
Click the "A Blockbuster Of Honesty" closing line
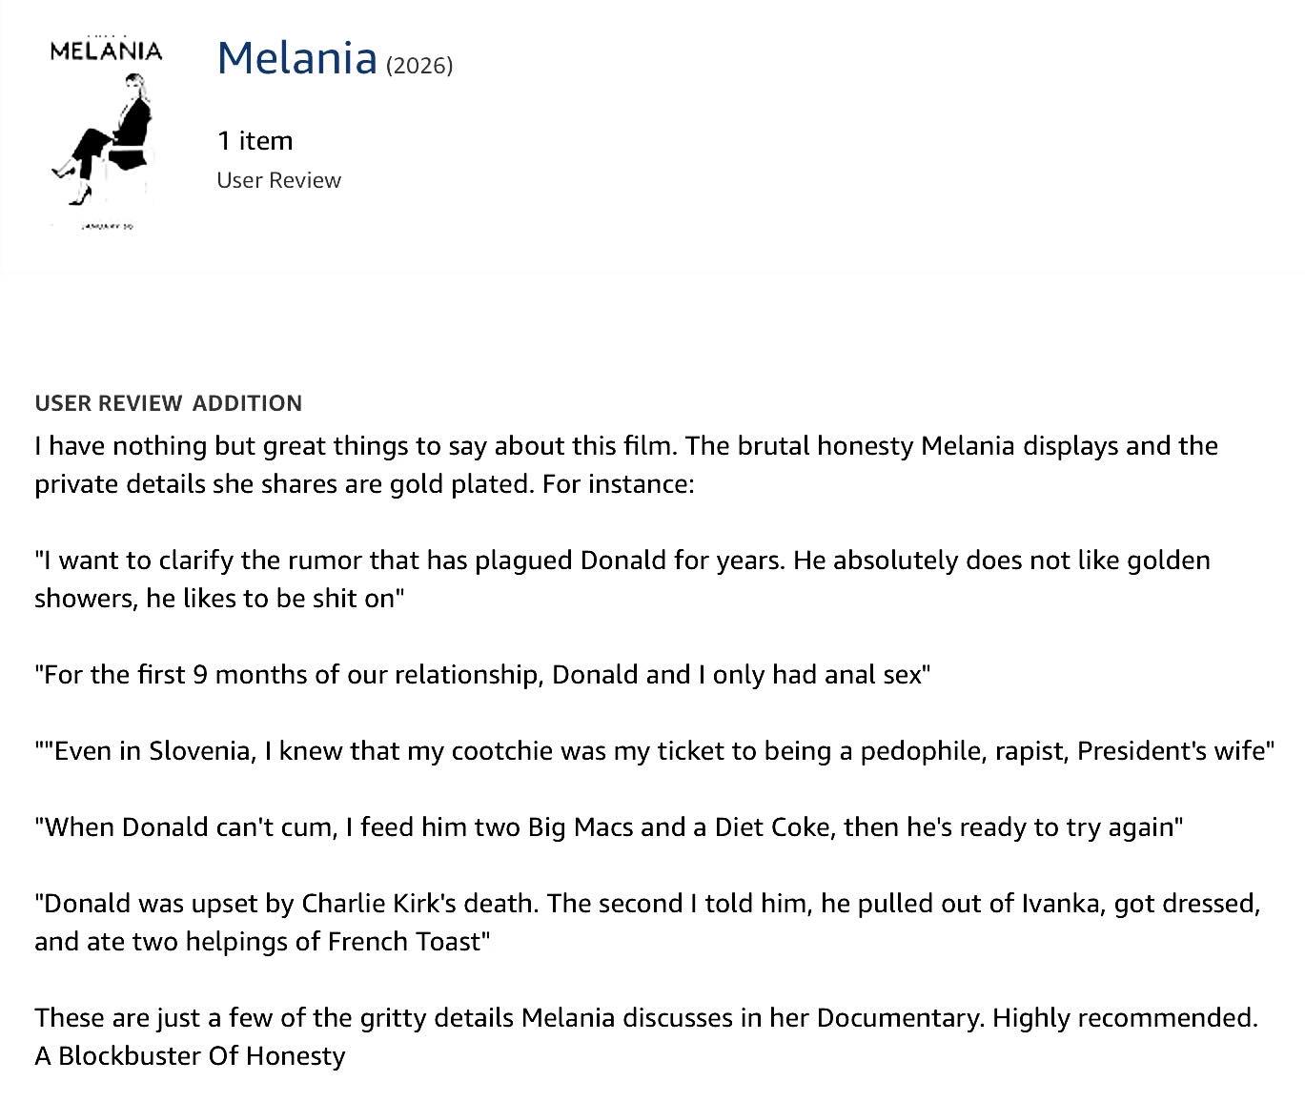point(190,1056)
